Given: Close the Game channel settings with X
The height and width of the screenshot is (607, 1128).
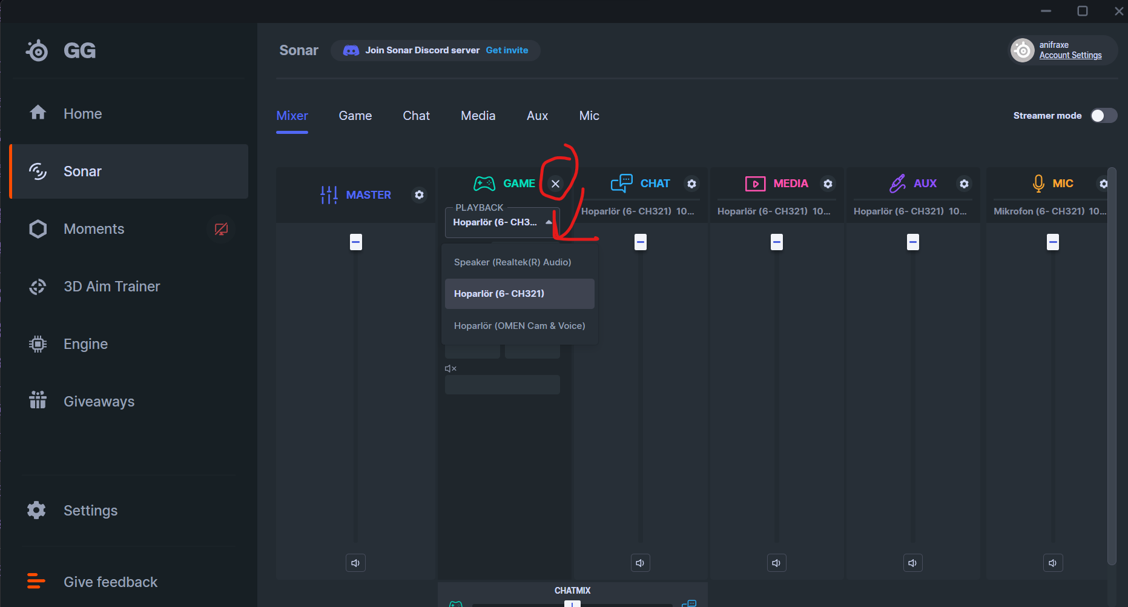Looking at the screenshot, I should 555,184.
